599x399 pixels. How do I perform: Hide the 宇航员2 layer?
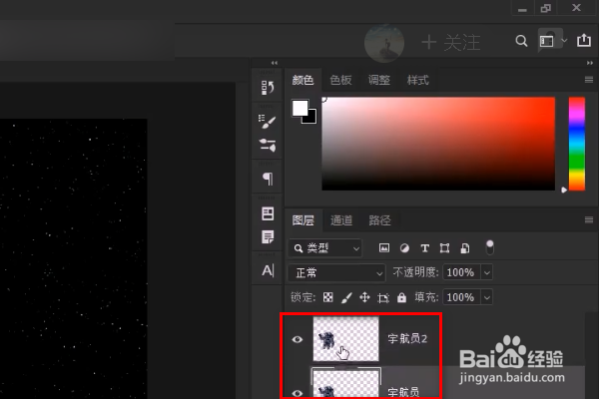(298, 339)
